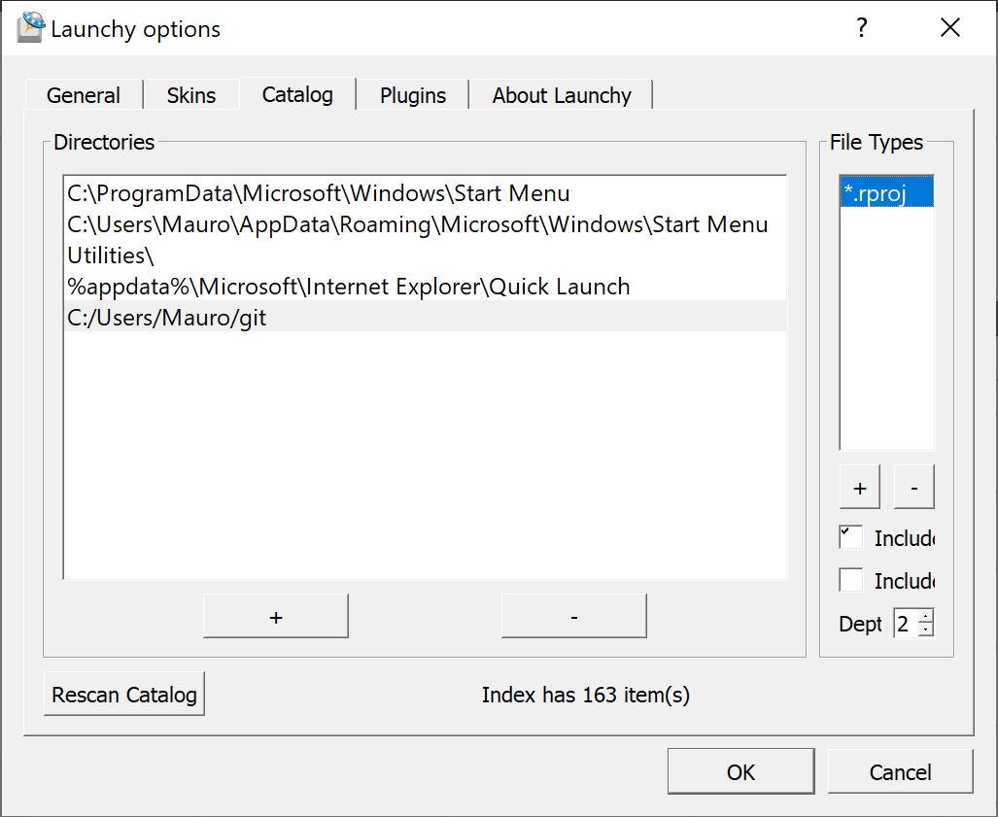998x817 pixels.
Task: Click the Depth value field
Action: [906, 623]
